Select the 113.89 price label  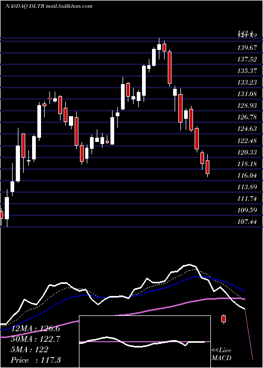pos(246,187)
